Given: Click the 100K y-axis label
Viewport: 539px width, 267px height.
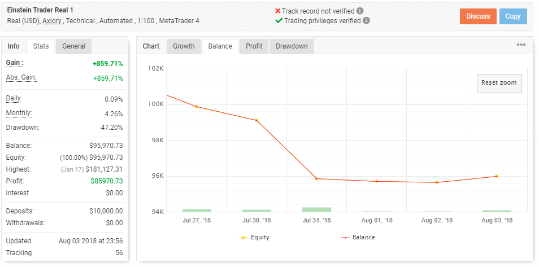Looking at the screenshot, I should (157, 104).
